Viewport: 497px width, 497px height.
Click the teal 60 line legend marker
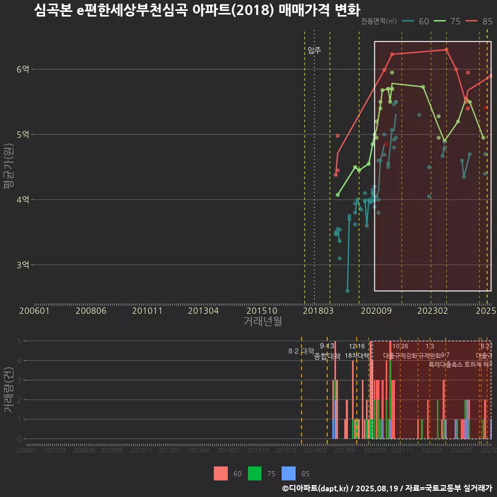point(408,21)
